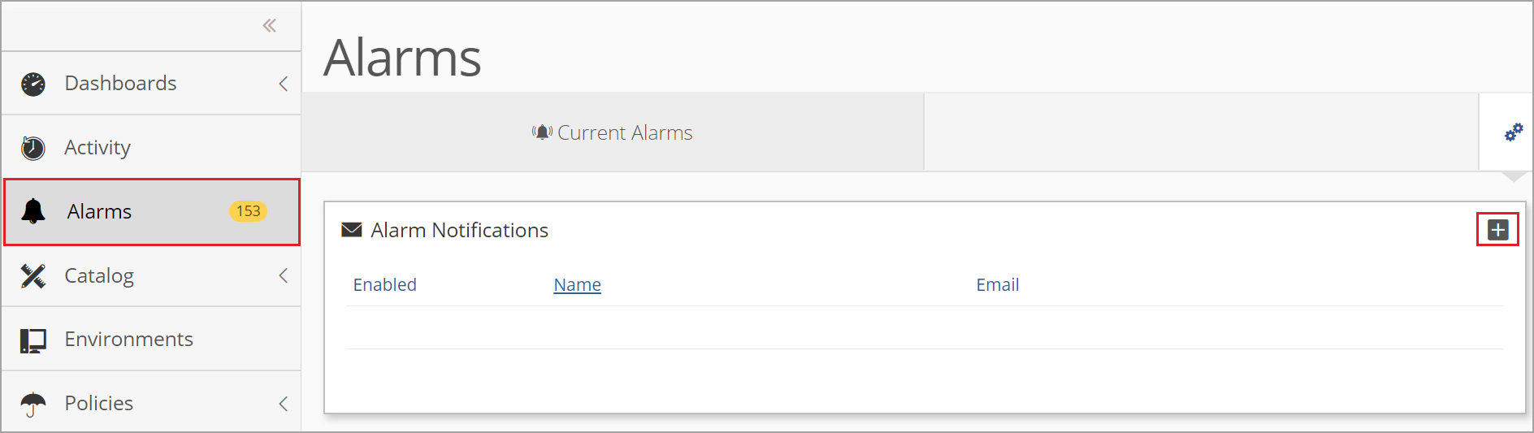Click the Activity clock icon
Image resolution: width=1534 pixels, height=433 pixels.
pos(33,148)
